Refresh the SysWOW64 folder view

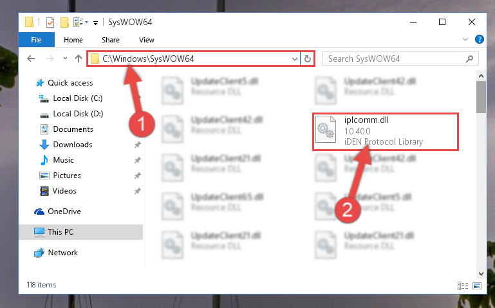click(x=307, y=59)
